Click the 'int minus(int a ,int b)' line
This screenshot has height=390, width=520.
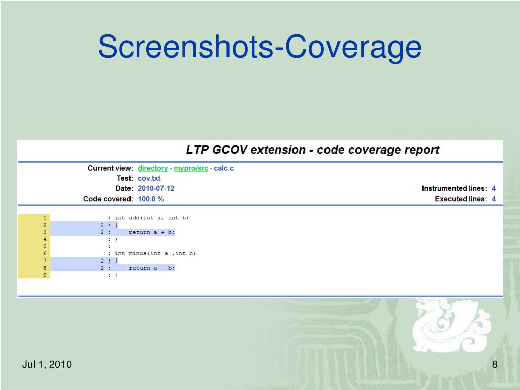coord(155,254)
